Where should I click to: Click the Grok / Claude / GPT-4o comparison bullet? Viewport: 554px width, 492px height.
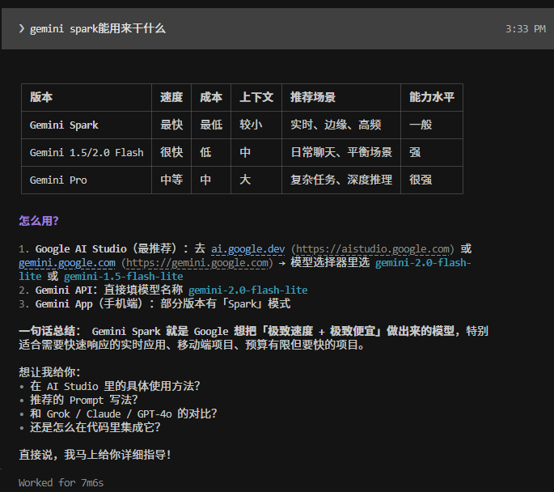click(x=123, y=414)
